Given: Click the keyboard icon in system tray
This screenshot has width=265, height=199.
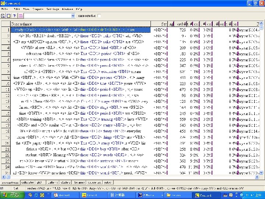Looking at the screenshot, I should coord(225,195).
